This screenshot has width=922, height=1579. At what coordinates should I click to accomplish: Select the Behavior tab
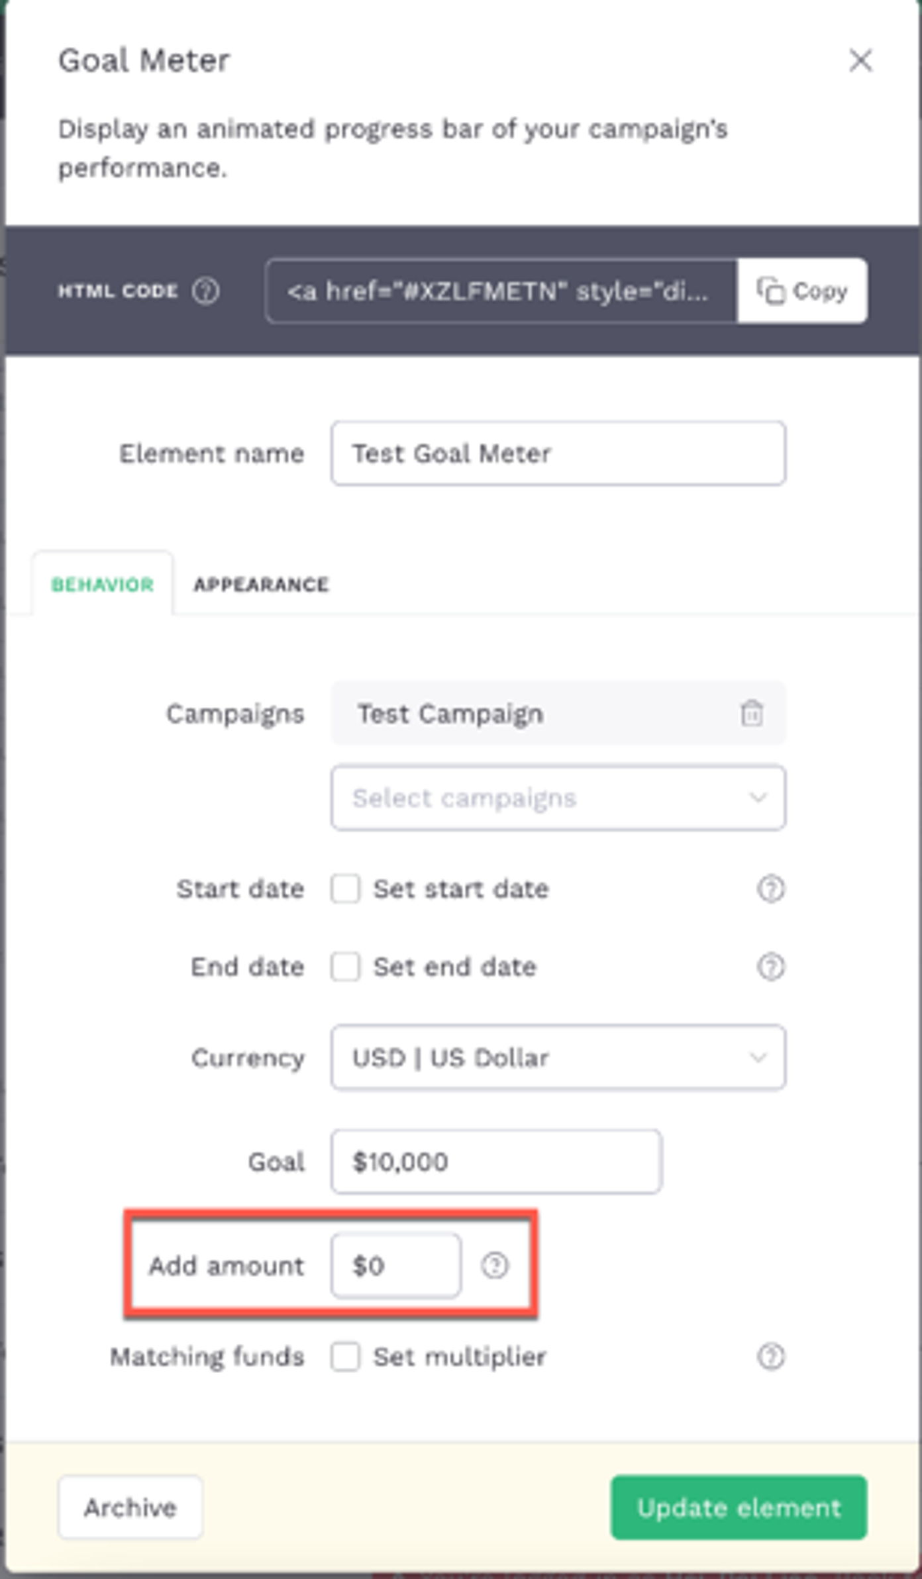coord(103,585)
